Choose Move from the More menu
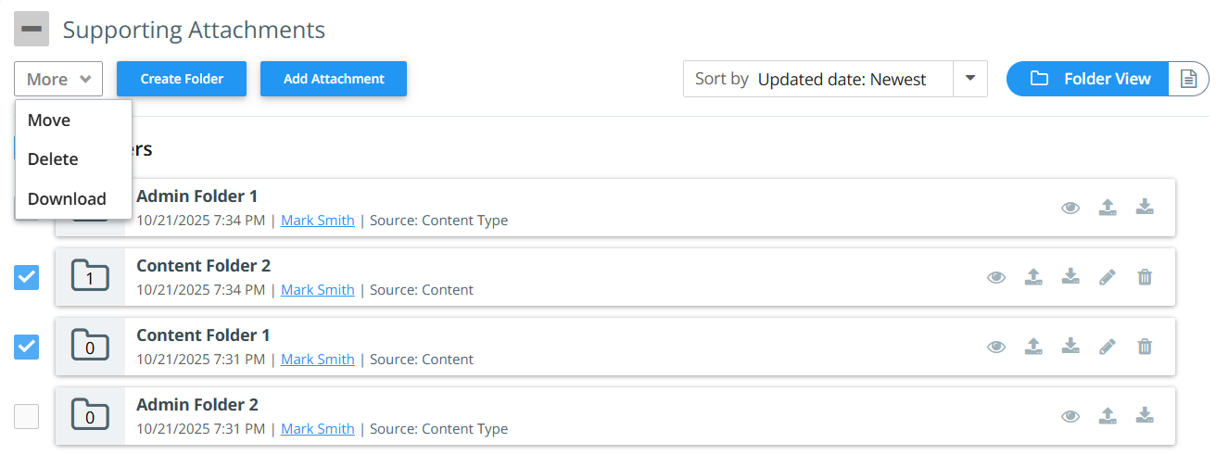Screen dimensions: 1216x455 [x=49, y=120]
